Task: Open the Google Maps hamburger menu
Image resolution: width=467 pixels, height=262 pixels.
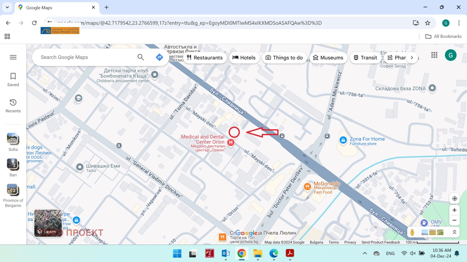Action: coord(13,57)
